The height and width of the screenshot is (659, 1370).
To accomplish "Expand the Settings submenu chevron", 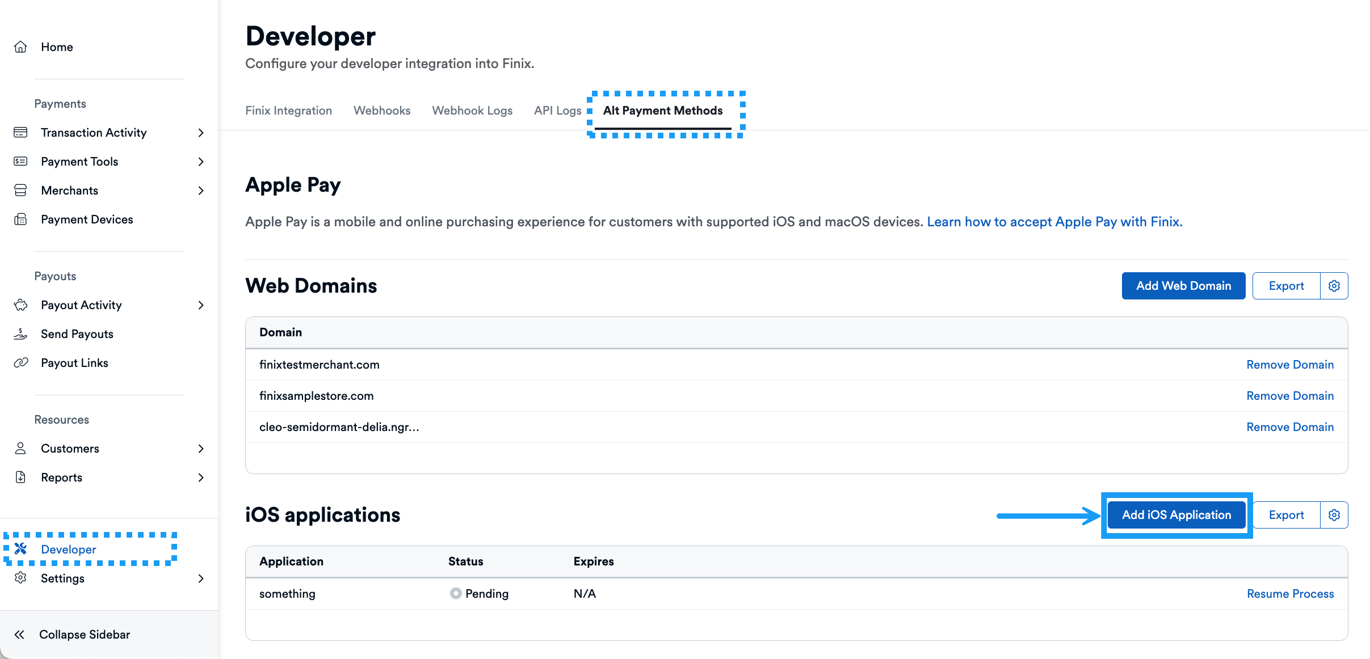I will (x=201, y=578).
